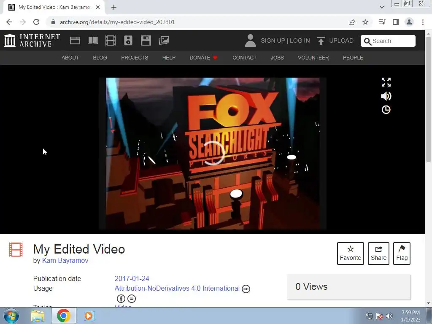Open the BLOG menu item

click(100, 57)
